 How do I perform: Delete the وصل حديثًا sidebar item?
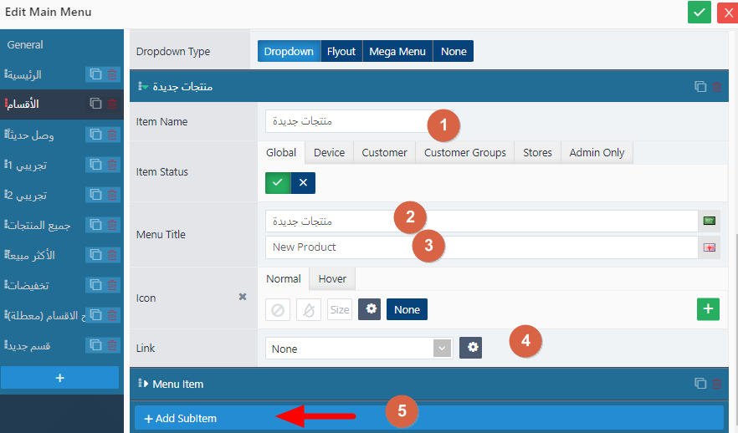click(x=112, y=135)
